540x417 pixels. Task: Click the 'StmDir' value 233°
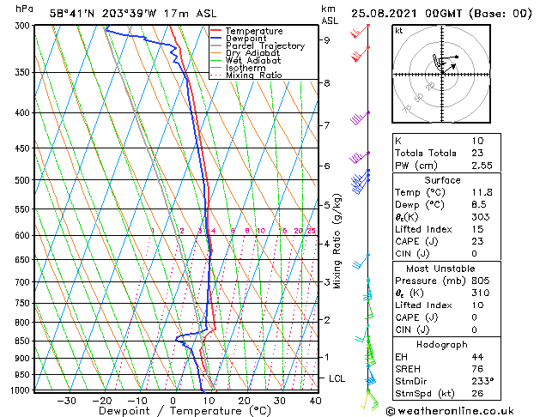[482, 382]
